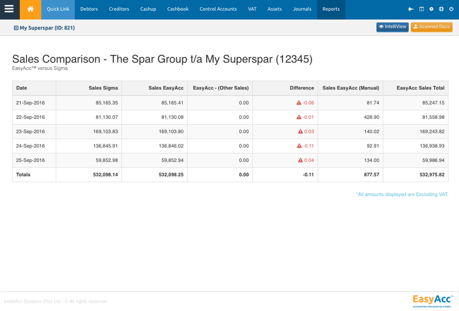
Task: Click the Scanned Docs button
Action: [x=432, y=27]
